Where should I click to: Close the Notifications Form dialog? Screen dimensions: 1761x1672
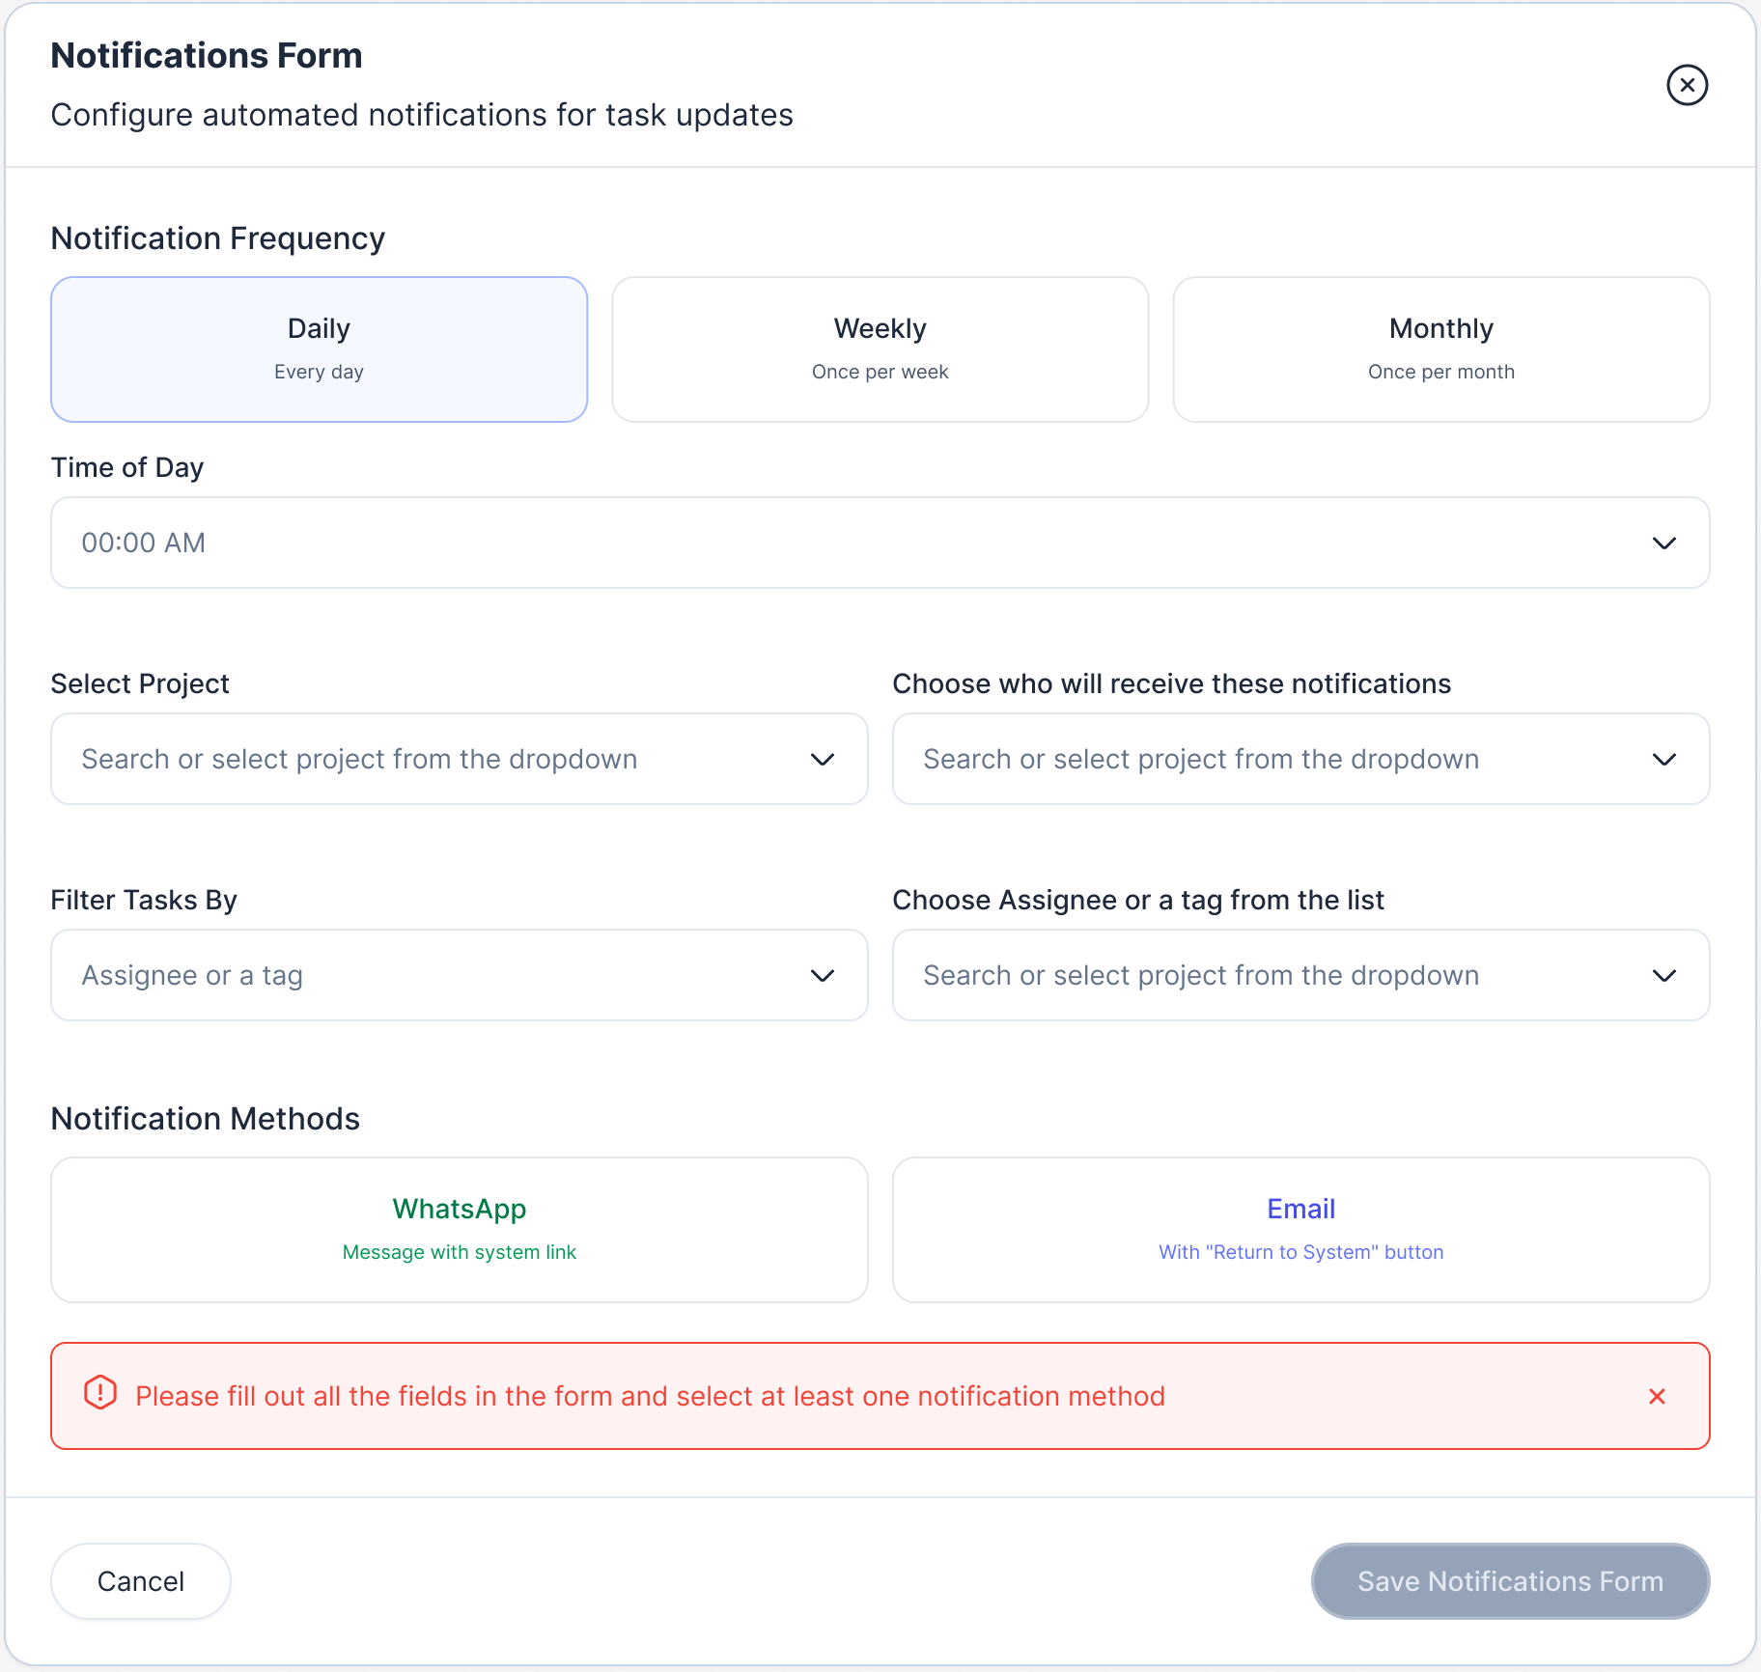coord(1687,85)
